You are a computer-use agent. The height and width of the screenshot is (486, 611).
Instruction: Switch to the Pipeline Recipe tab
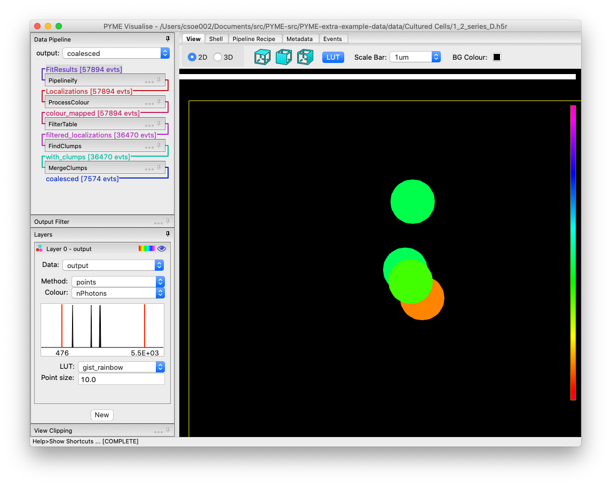point(255,38)
